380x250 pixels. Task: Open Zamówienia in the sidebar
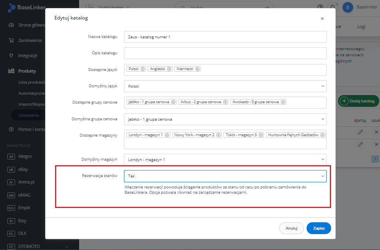(29, 40)
